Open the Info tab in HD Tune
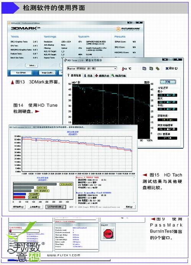 (88, 75)
